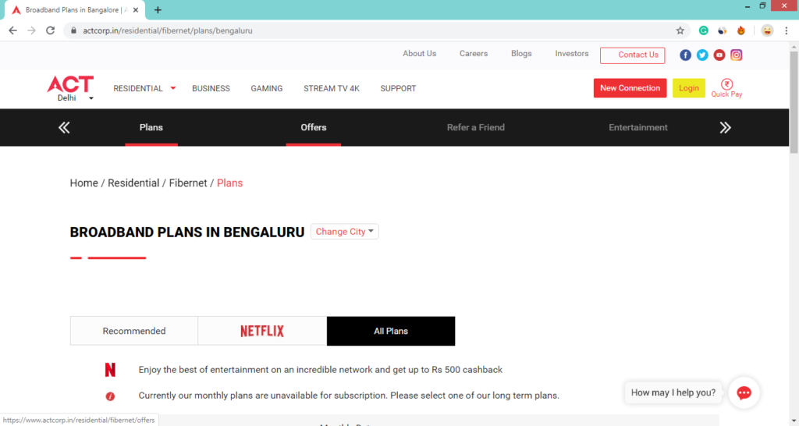Open the Offers sub-navigation tab
This screenshot has width=799, height=426.
pyautogui.click(x=314, y=127)
